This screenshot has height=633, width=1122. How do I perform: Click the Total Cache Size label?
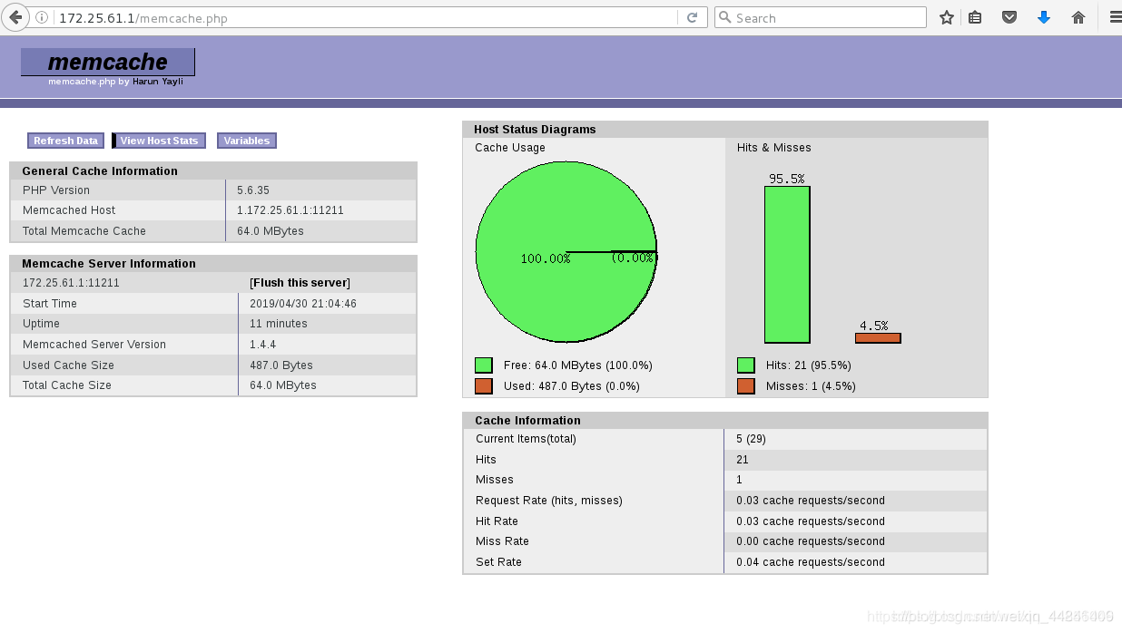point(67,385)
